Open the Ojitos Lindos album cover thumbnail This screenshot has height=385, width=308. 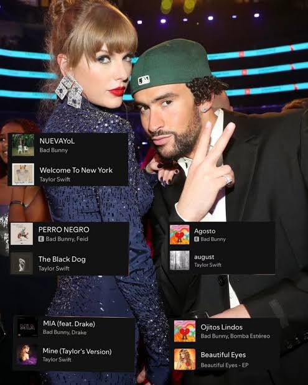coord(185,331)
